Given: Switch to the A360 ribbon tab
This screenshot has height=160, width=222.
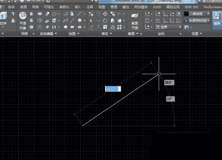Looking at the screenshot, I should pyautogui.click(x=157, y=7).
